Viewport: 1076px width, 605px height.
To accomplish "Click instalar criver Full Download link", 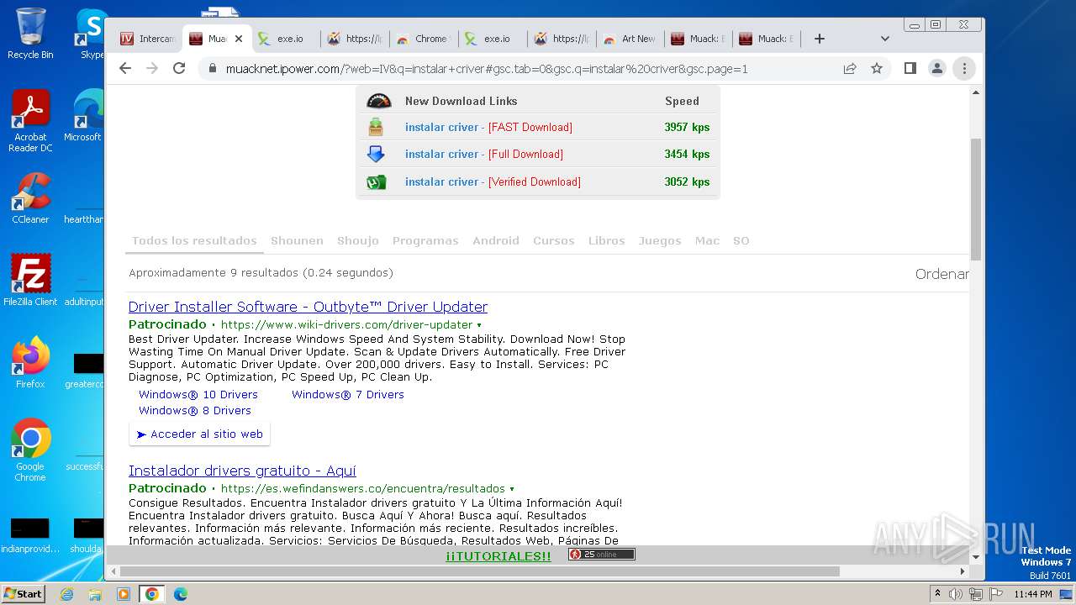I will (x=484, y=154).
